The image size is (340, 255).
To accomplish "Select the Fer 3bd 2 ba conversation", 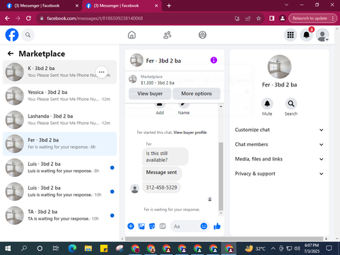I will pos(60,143).
